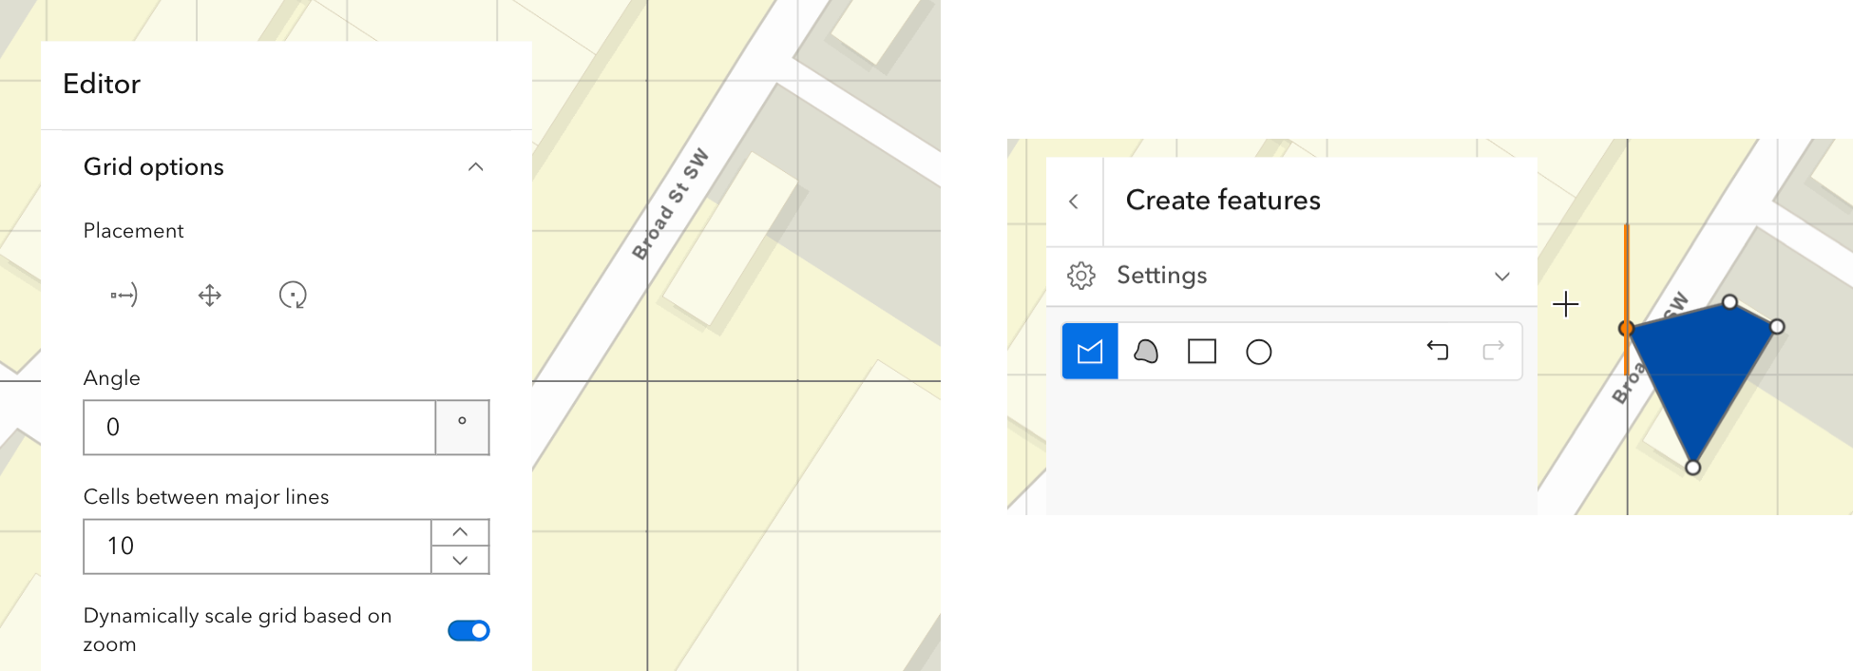Click the Create features heading

(1223, 200)
